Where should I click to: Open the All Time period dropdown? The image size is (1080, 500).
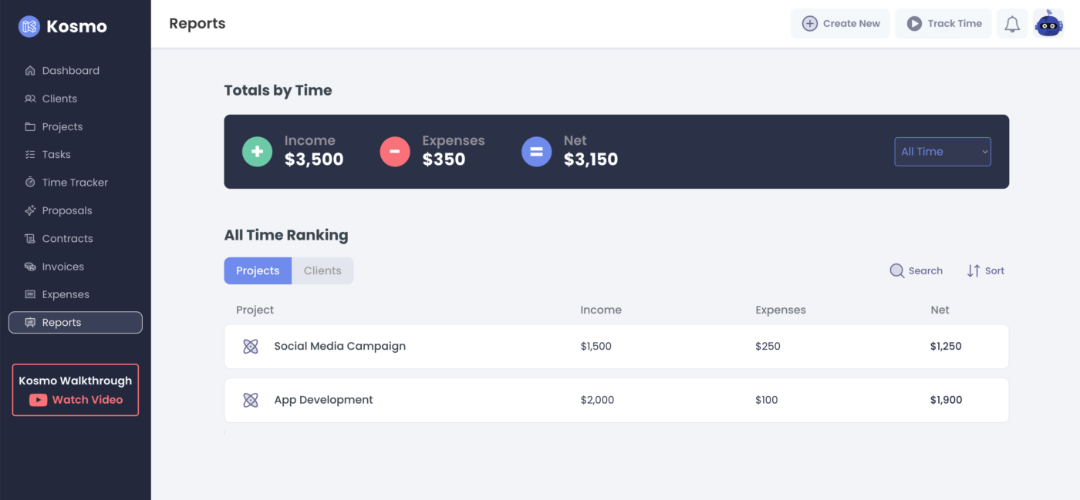pyautogui.click(x=942, y=151)
